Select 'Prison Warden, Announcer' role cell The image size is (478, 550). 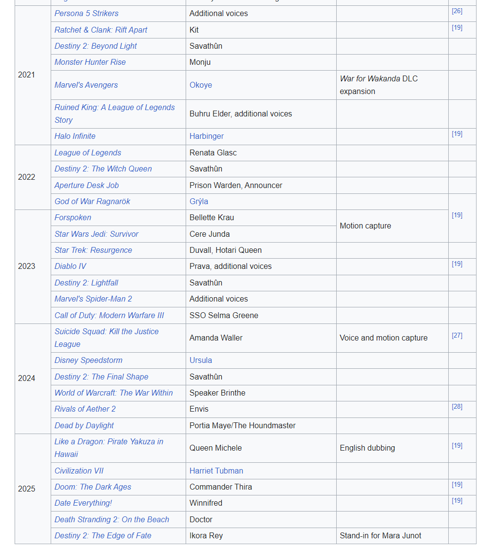(x=261, y=185)
